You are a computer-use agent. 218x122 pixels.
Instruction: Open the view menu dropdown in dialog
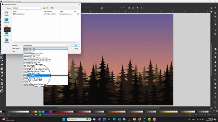pos(53,8)
